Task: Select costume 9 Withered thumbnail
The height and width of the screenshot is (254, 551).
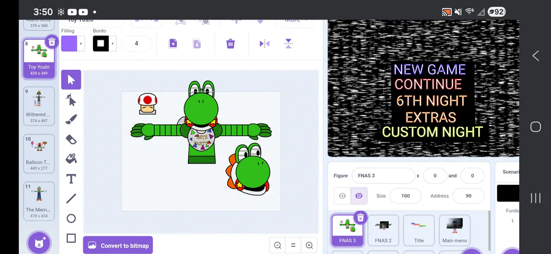Action: coord(39,106)
